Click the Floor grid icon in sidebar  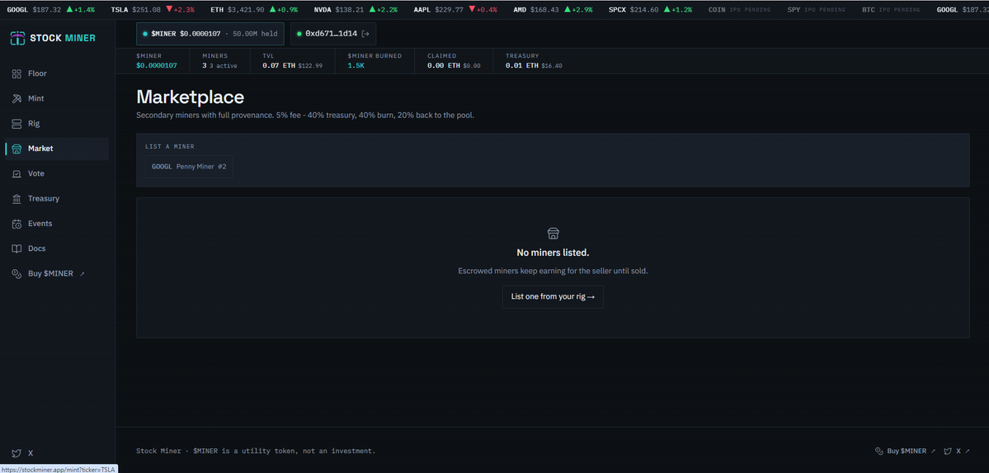17,74
